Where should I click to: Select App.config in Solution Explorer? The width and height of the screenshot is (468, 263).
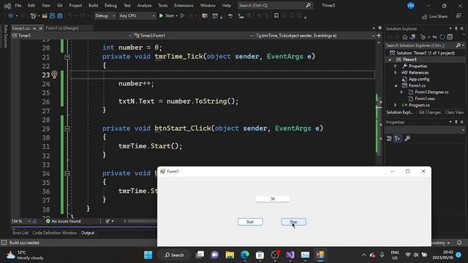(419, 79)
